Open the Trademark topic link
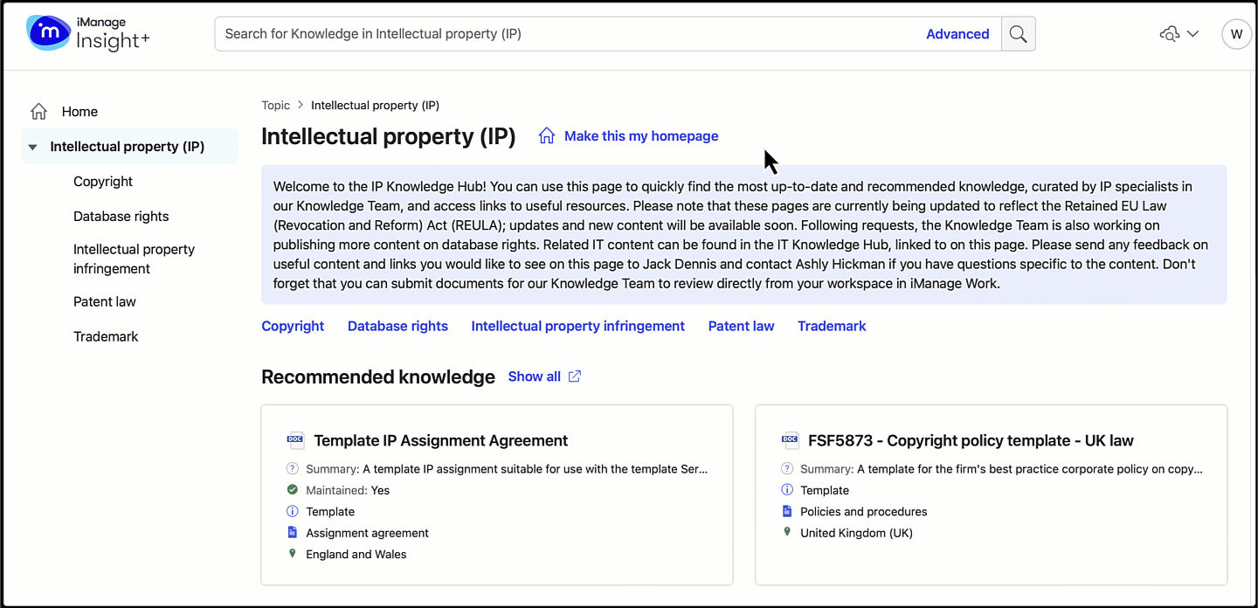Viewport: 1258px width, 608px height. pos(831,326)
